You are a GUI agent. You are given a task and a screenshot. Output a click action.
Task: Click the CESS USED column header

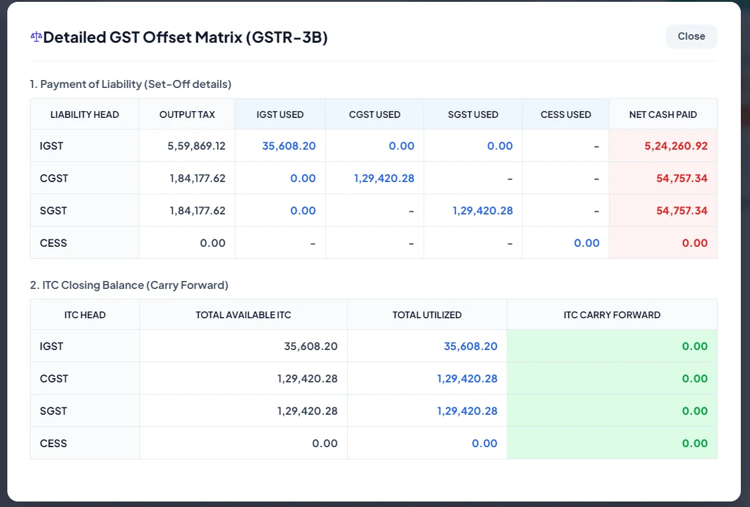coord(566,114)
